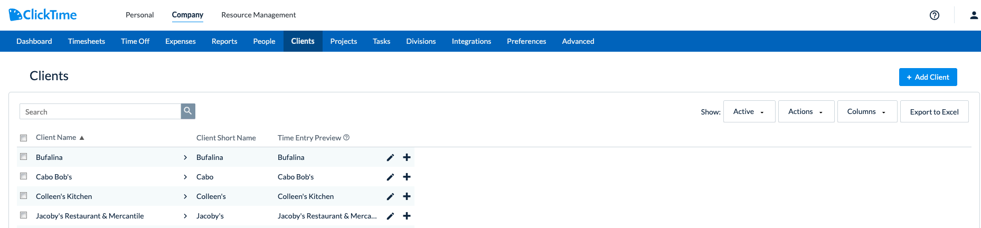Expand the Columns dropdown
The height and width of the screenshot is (228, 981).
[867, 111]
